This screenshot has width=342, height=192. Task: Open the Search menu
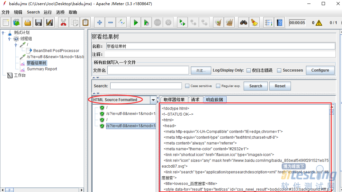33,12
